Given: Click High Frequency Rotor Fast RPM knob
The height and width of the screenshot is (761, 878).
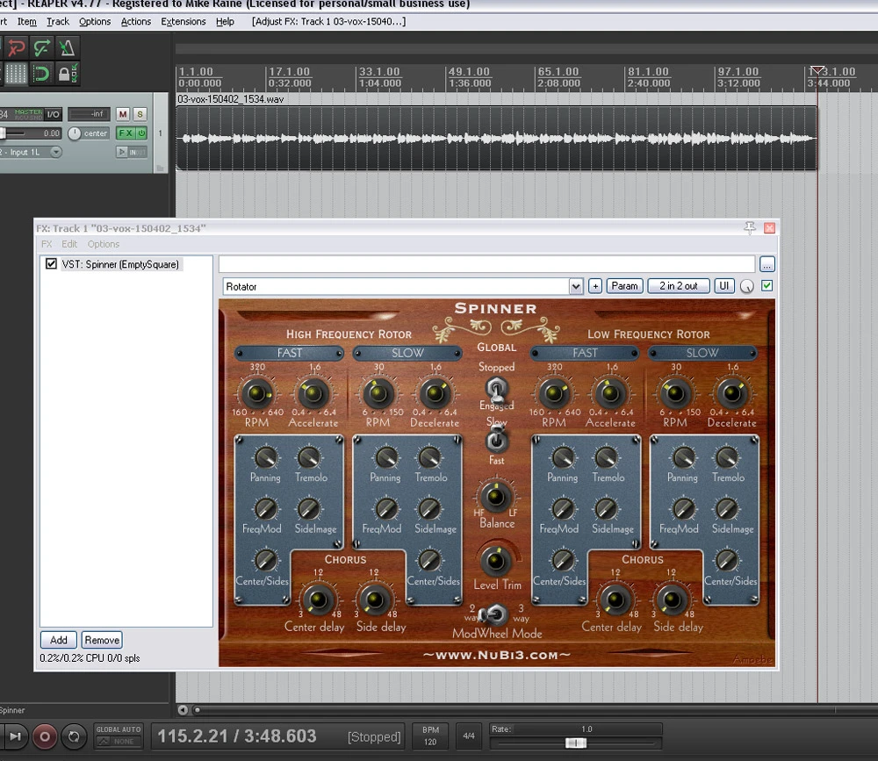Looking at the screenshot, I should point(257,394).
